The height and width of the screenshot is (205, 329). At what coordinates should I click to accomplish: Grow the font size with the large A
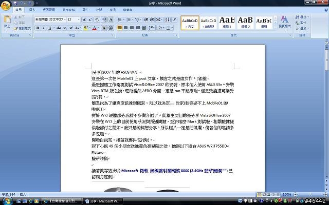coord(84,19)
